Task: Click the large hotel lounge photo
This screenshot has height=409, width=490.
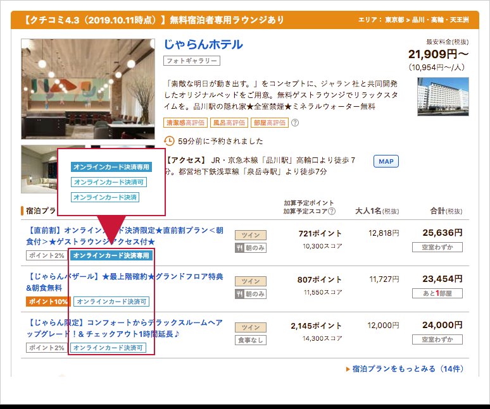Action: click(x=88, y=89)
